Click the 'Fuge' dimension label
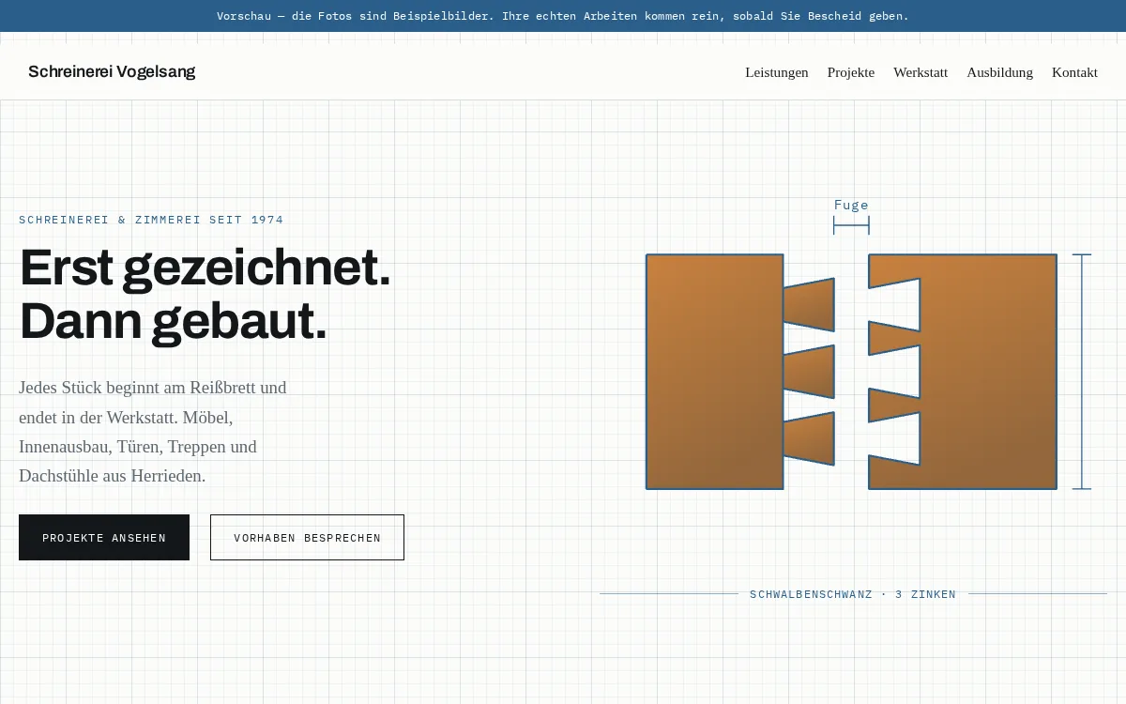Screen dimensions: 1126x704 coord(851,205)
